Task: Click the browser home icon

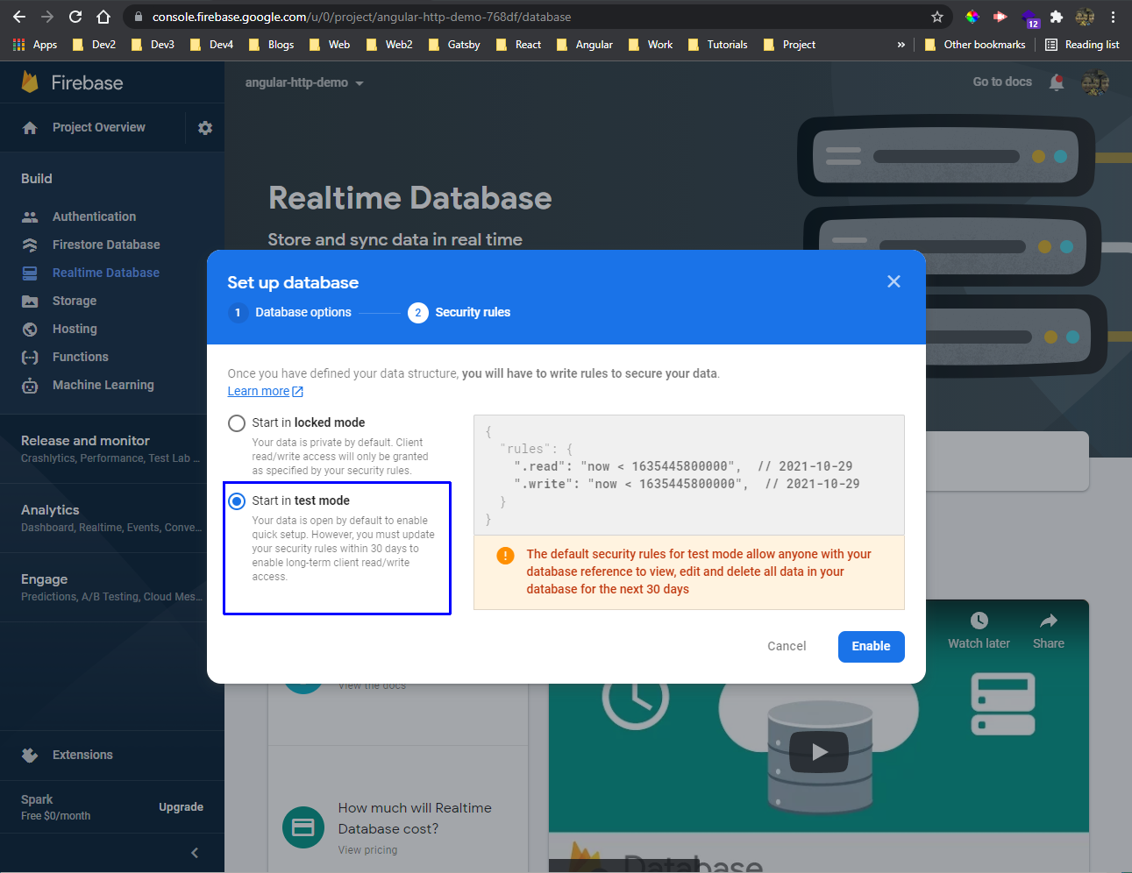Action: 103,17
